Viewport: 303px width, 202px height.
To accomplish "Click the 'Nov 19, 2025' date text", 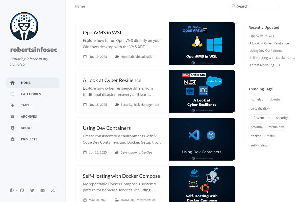I will (98, 57).
